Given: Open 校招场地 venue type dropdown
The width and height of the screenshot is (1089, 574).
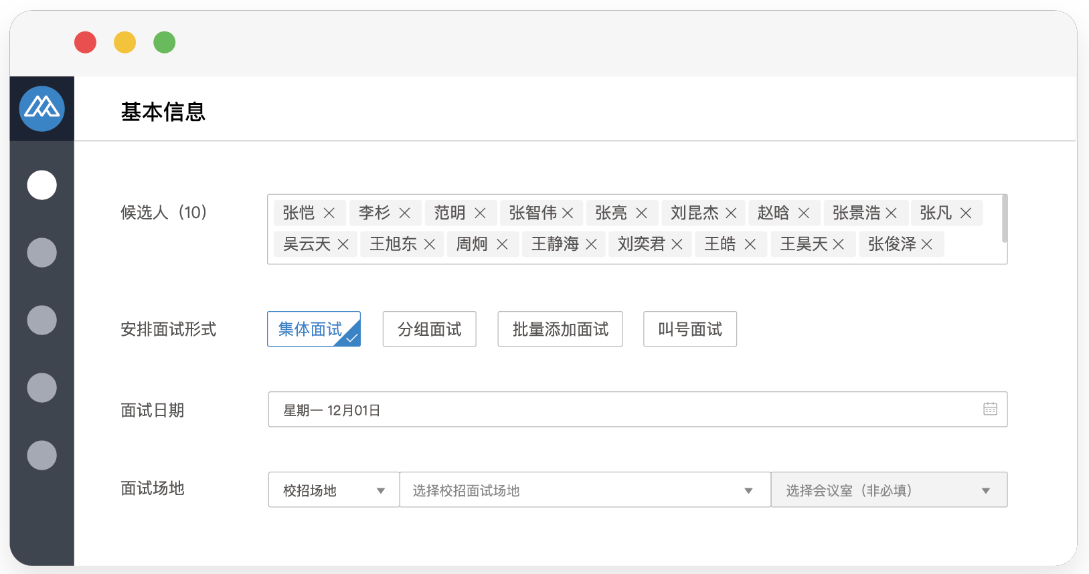Looking at the screenshot, I should pos(334,490).
